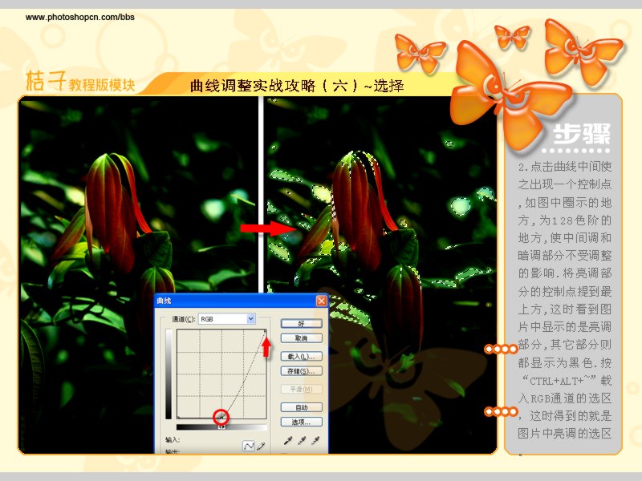
Task: Click the horizontal gradient bar toggle arrows
Action: point(221,427)
